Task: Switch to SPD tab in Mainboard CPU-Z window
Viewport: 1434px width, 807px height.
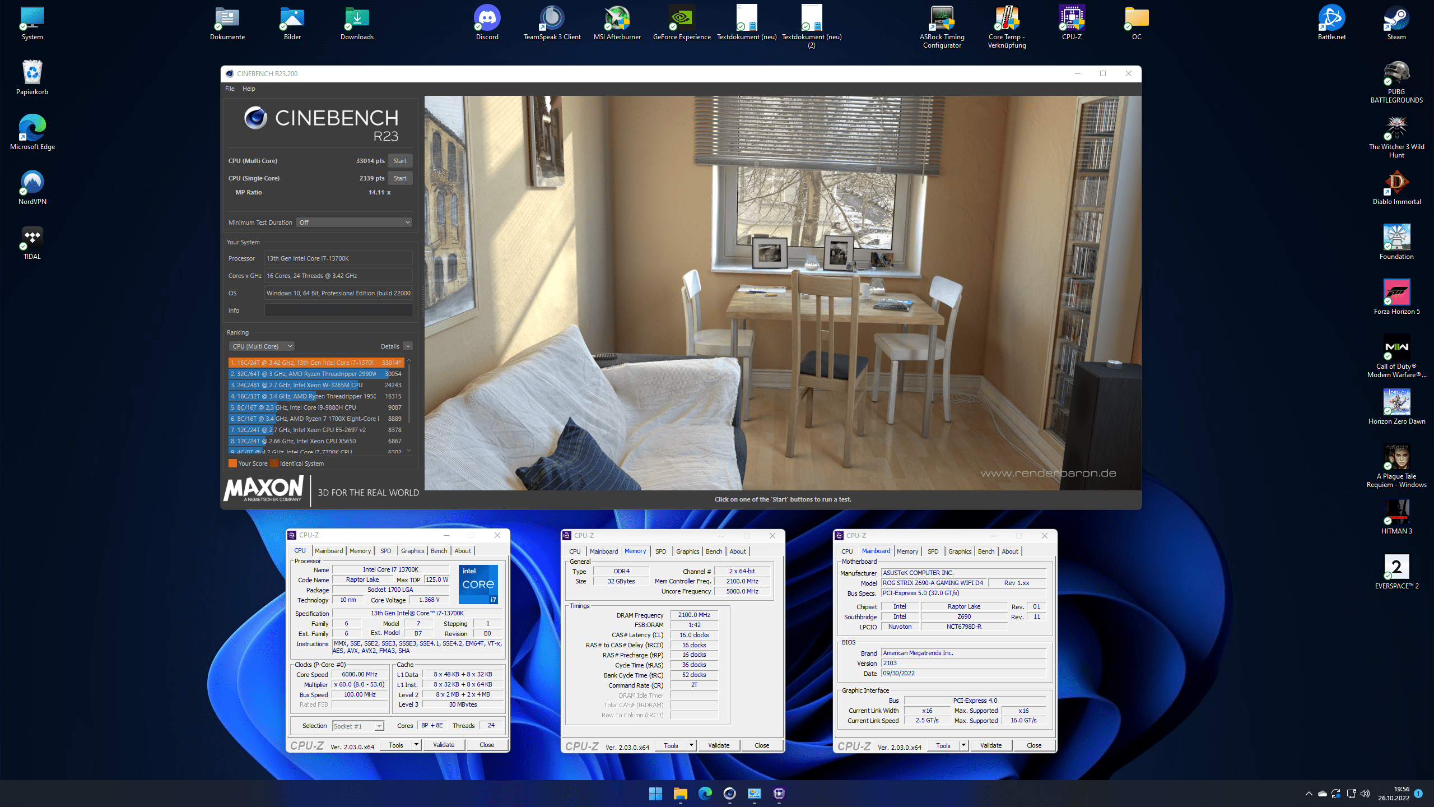Action: click(x=933, y=551)
